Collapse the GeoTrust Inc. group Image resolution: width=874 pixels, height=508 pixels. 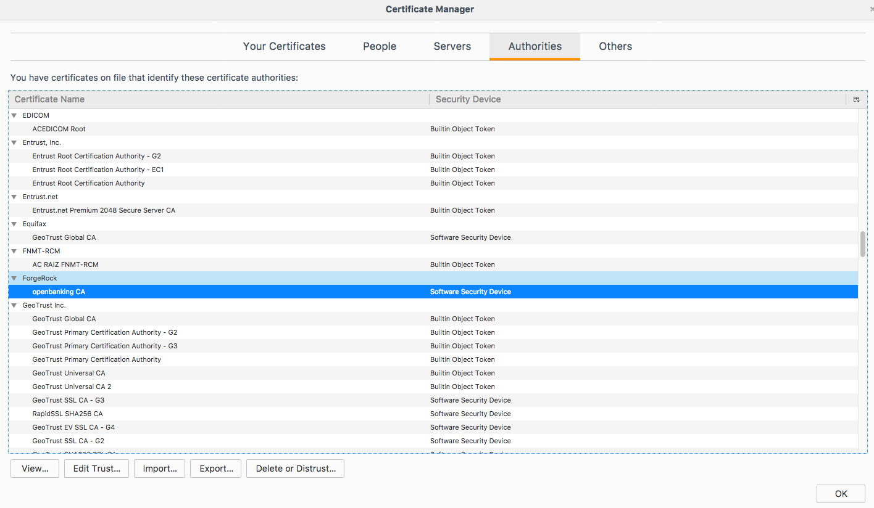coord(14,305)
